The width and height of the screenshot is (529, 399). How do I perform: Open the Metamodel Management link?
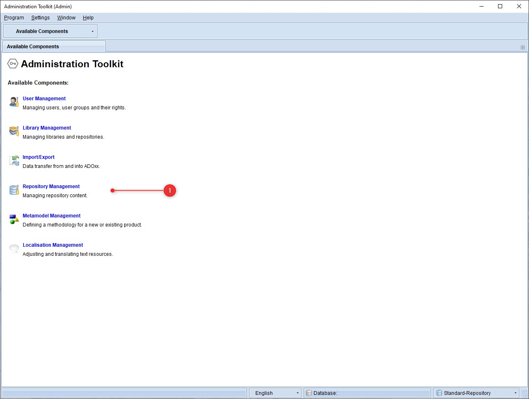tap(52, 216)
